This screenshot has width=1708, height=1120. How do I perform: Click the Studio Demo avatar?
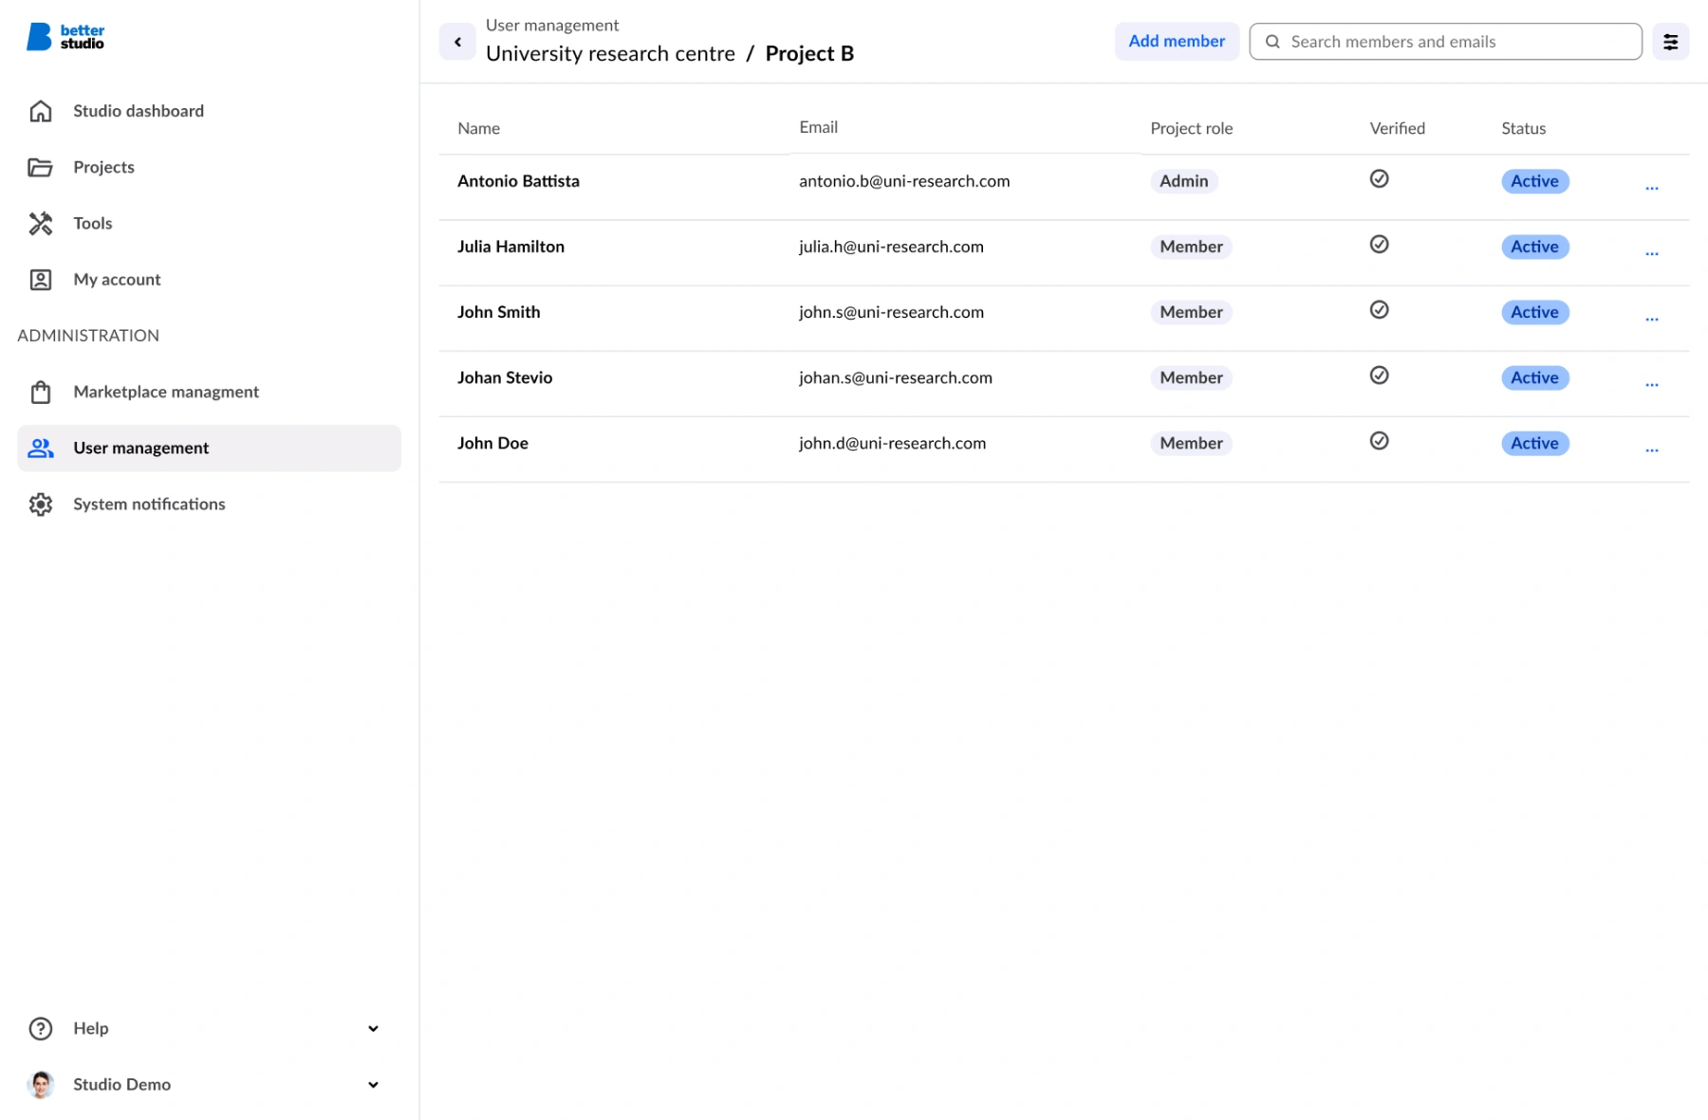[41, 1084]
